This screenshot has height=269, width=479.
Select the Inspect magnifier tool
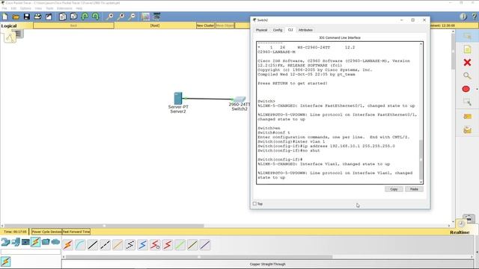point(467,75)
